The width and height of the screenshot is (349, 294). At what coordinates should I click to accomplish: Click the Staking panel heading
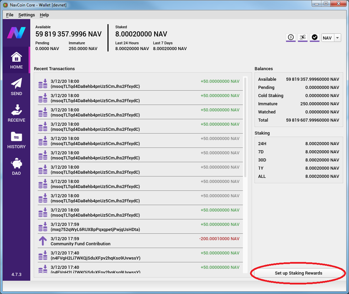click(262, 133)
